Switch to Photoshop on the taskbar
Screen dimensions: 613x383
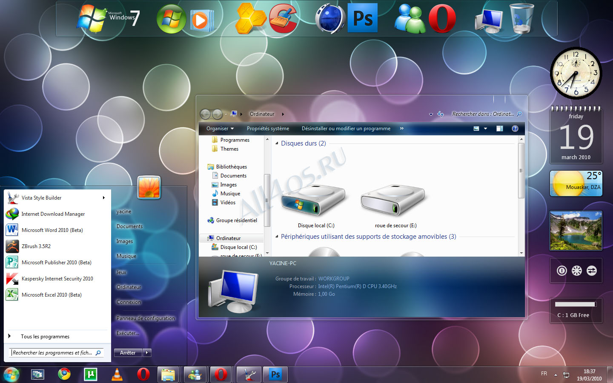275,374
